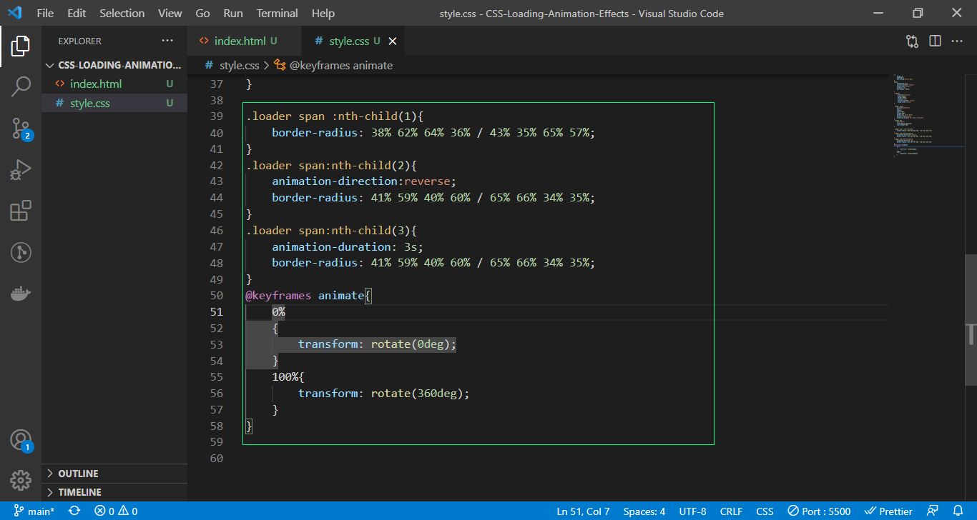977x520 pixels.
Task: Show errors and warnings in status bar
Action: 116,511
